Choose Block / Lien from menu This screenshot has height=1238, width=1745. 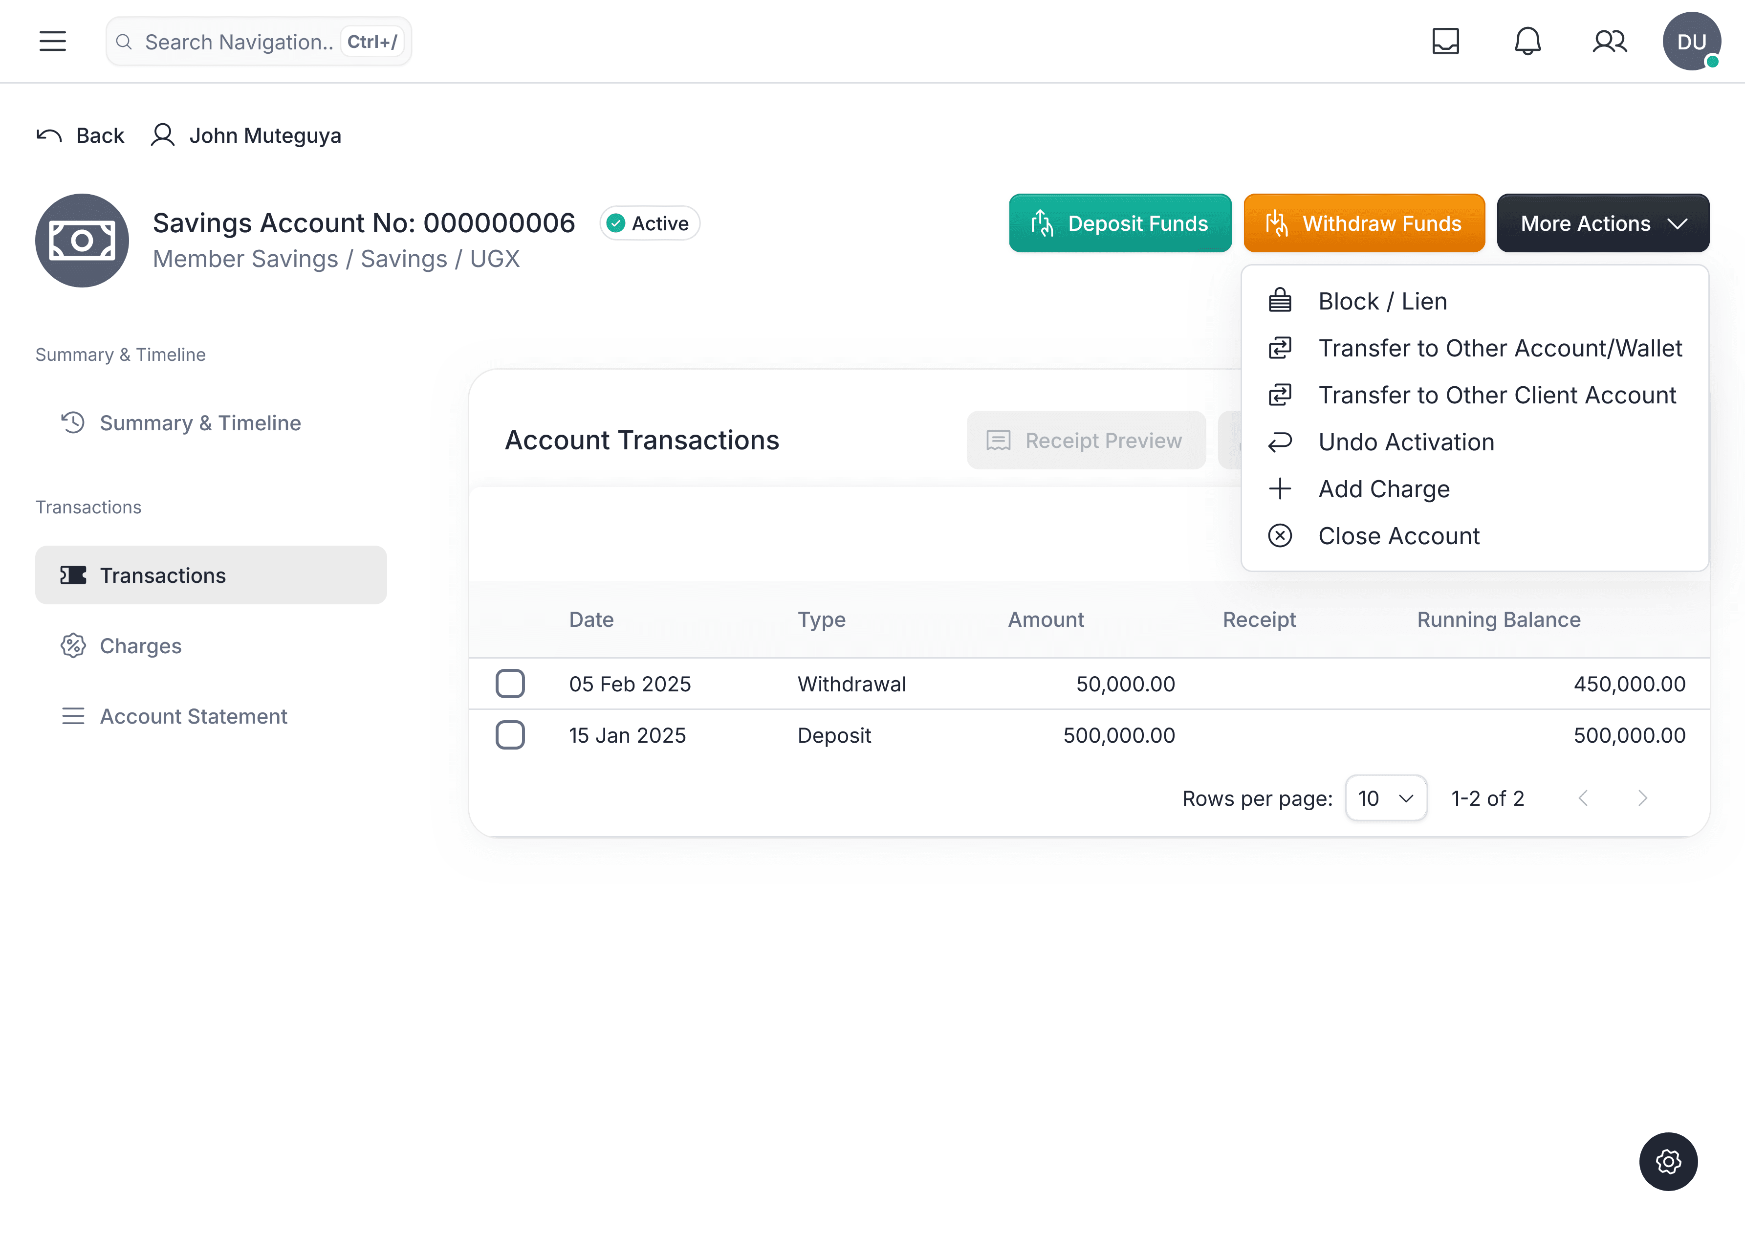[1381, 301]
